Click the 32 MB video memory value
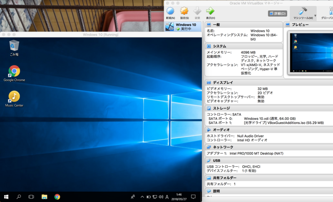 [x=263, y=89]
